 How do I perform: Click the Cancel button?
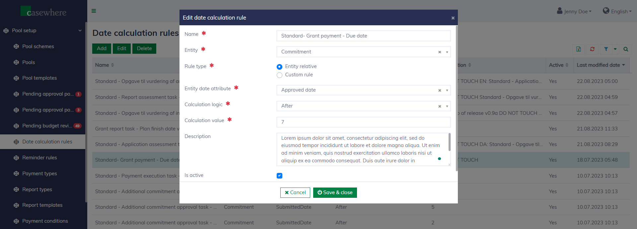(295, 192)
